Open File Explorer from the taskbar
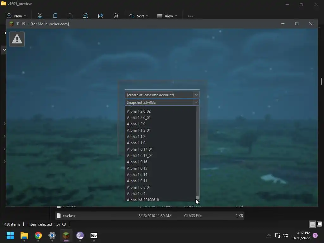This screenshot has height=243, width=324. [24, 235]
